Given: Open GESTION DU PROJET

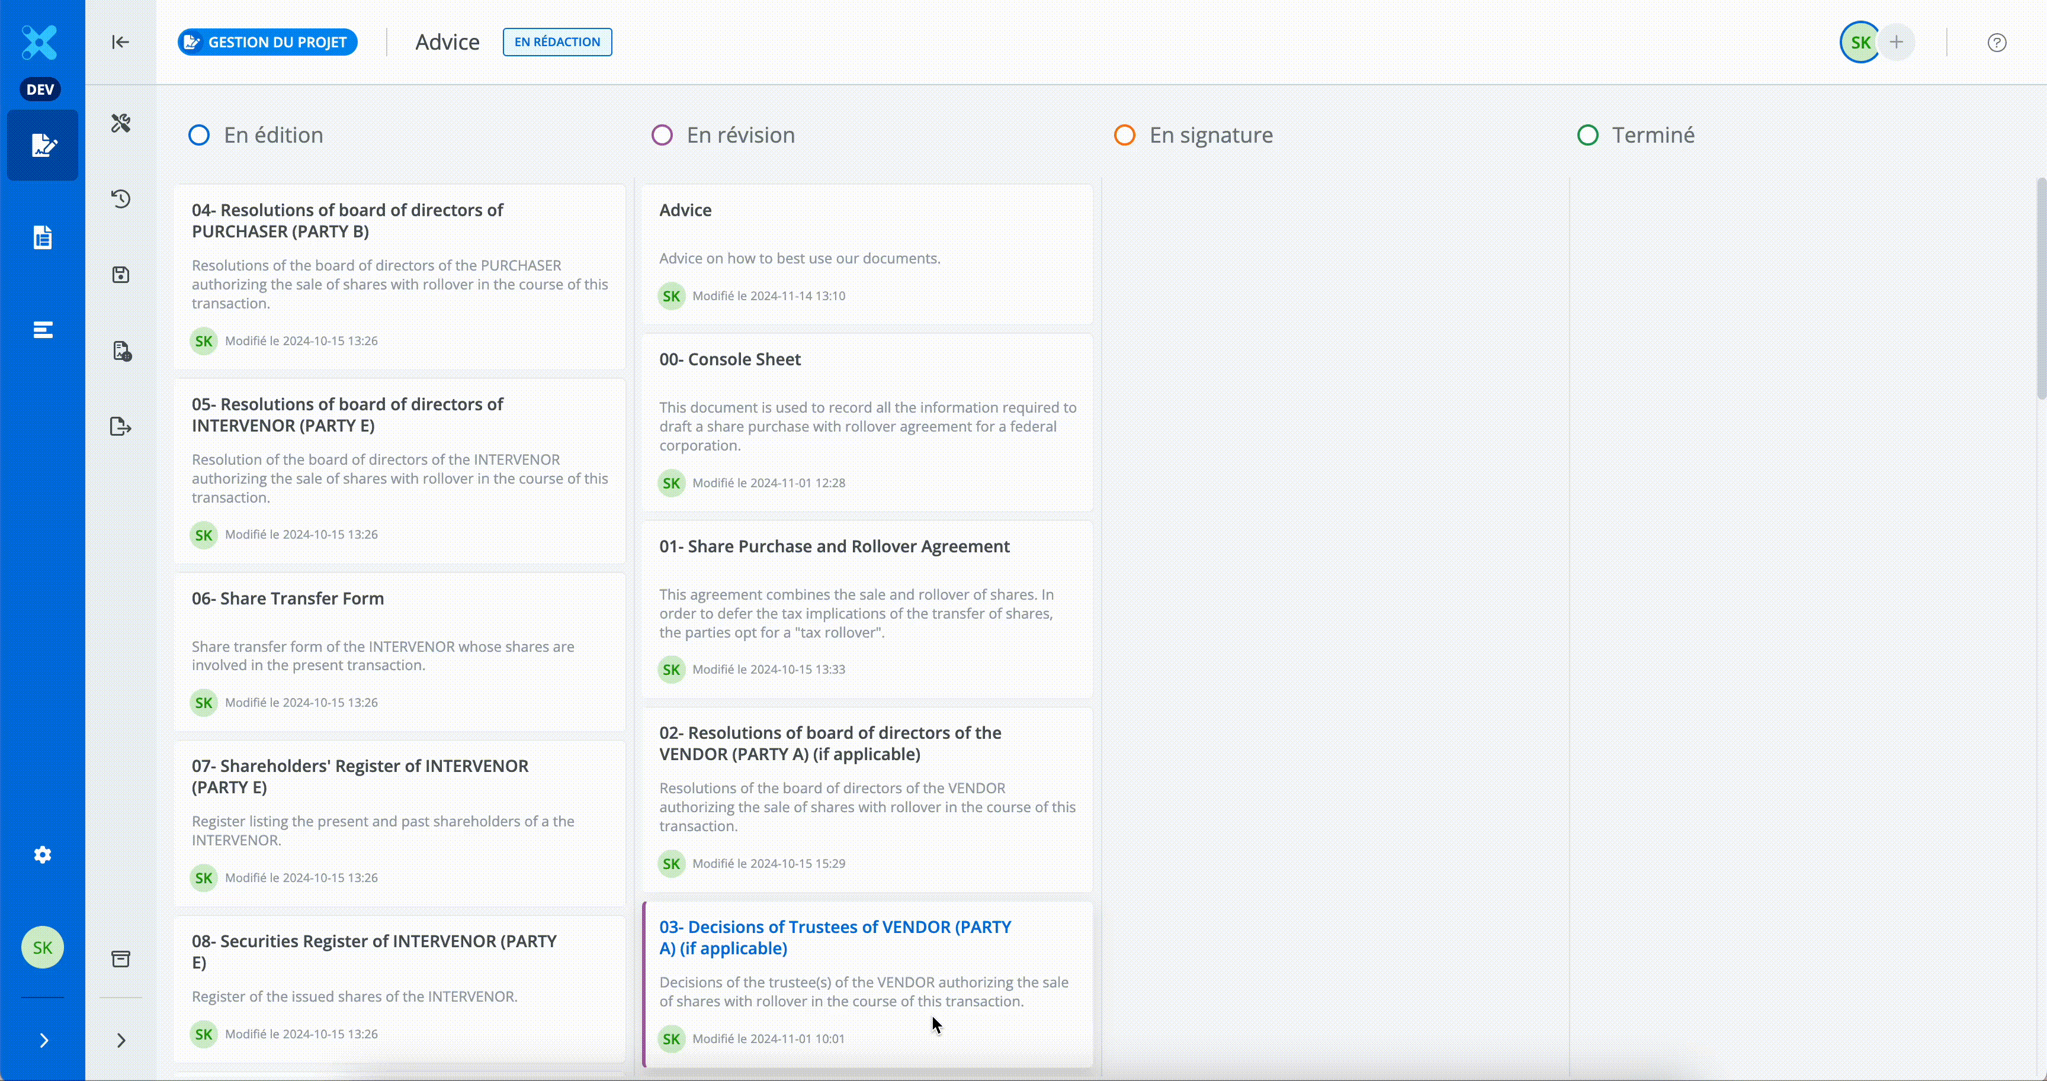Looking at the screenshot, I should 267,41.
